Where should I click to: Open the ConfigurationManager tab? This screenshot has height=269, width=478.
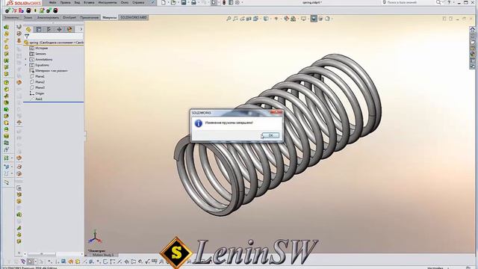49,29
